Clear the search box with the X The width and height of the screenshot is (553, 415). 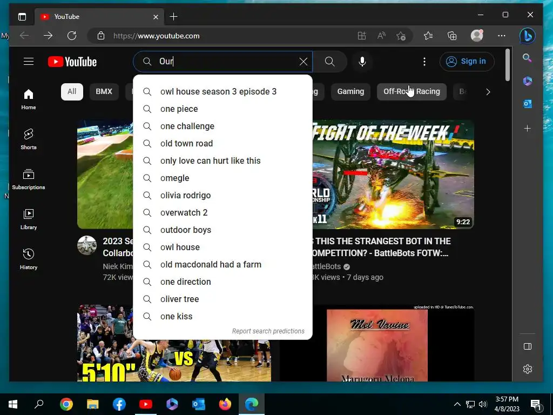pos(304,62)
